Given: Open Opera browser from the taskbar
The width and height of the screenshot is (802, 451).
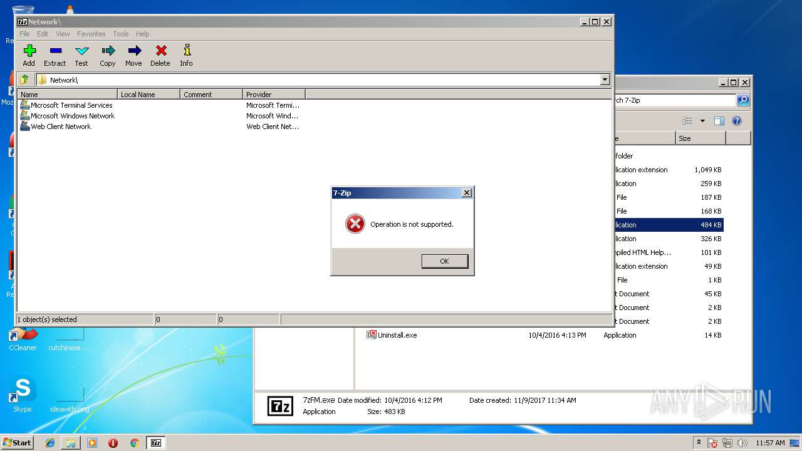Looking at the screenshot, I should [x=113, y=443].
